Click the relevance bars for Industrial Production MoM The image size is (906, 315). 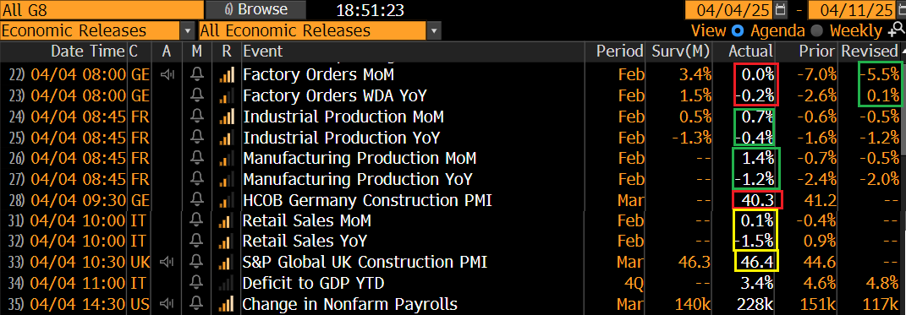[227, 117]
